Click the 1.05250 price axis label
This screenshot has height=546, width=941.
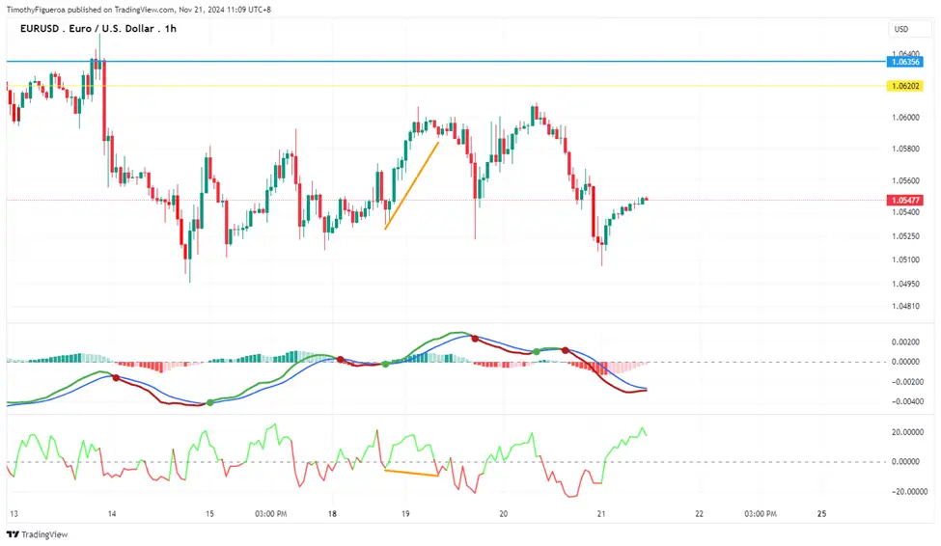pyautogui.click(x=905, y=236)
